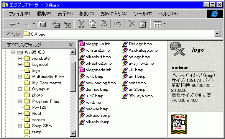Select the nowloading.bmp file icon
Image resolution: width=225 pixels, height=139 pixels.
(x=82, y=83)
